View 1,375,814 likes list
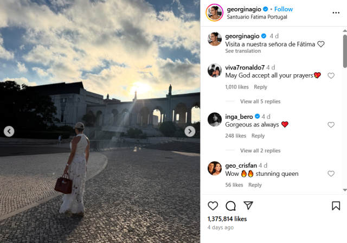Viewport: 347px width, 243px height. point(227,219)
